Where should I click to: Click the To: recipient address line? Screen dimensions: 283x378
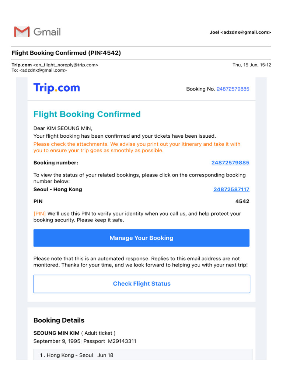coord(39,70)
